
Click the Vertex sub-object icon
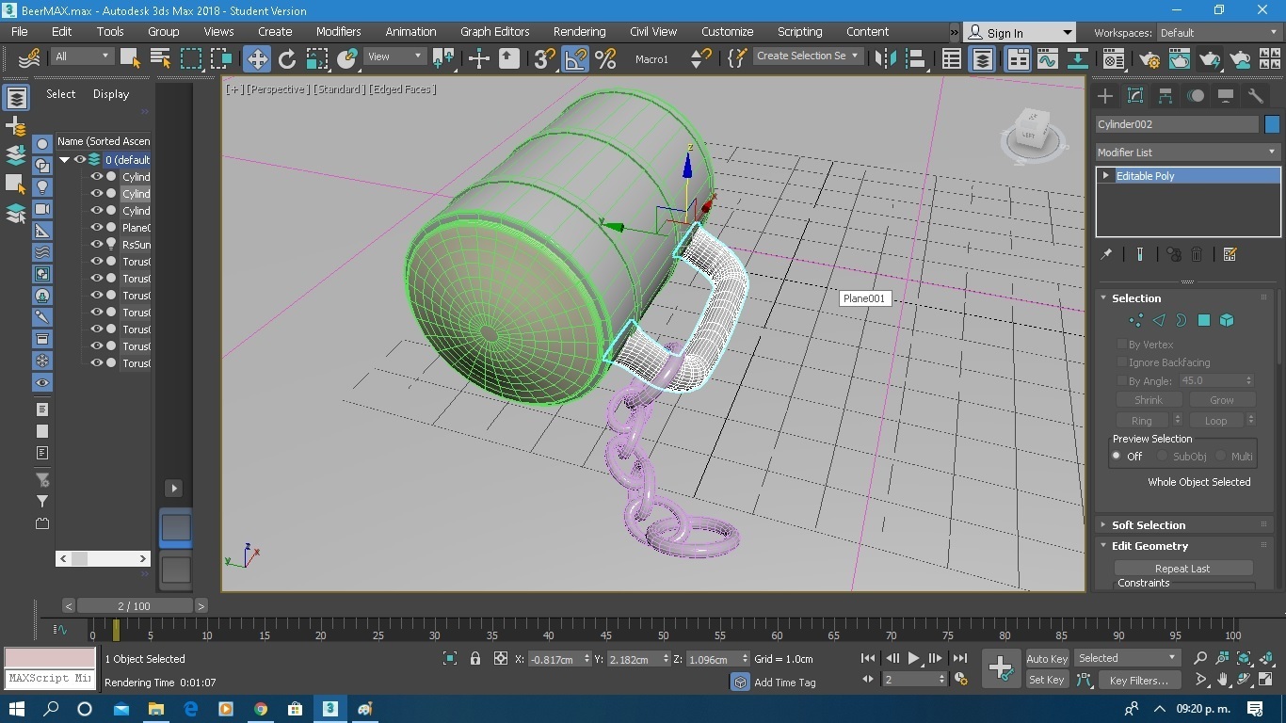(x=1135, y=321)
